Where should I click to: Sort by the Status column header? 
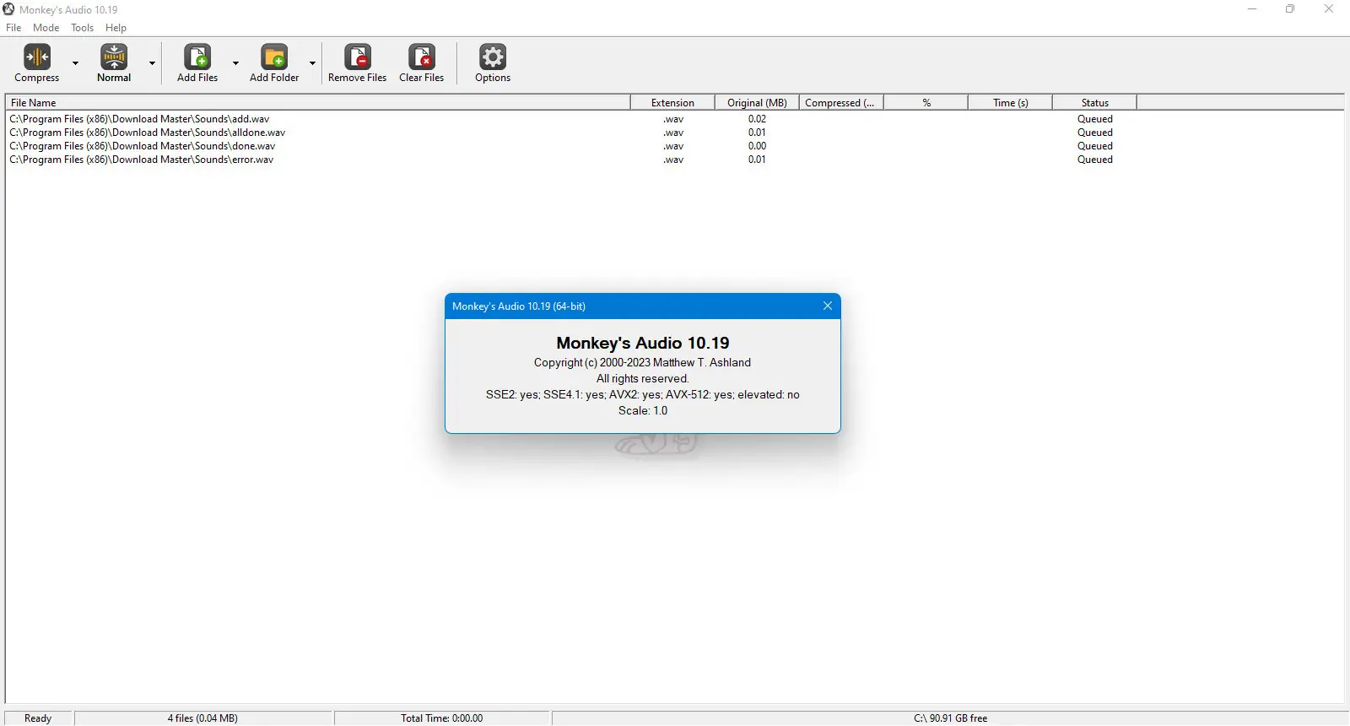[x=1094, y=103]
